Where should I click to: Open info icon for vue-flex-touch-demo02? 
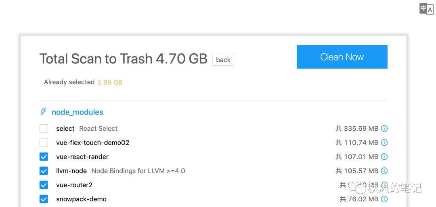click(x=384, y=142)
